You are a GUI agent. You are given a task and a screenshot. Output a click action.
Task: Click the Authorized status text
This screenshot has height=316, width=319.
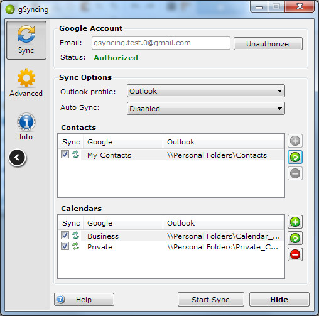[x=116, y=58]
